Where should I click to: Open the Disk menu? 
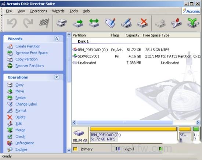coord(9,11)
